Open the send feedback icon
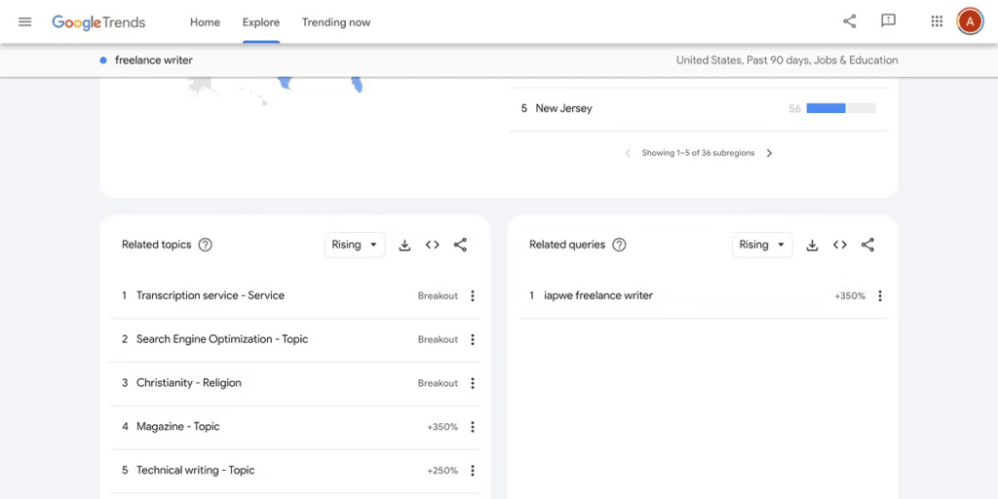Viewport: 998px width, 499px height. (888, 21)
